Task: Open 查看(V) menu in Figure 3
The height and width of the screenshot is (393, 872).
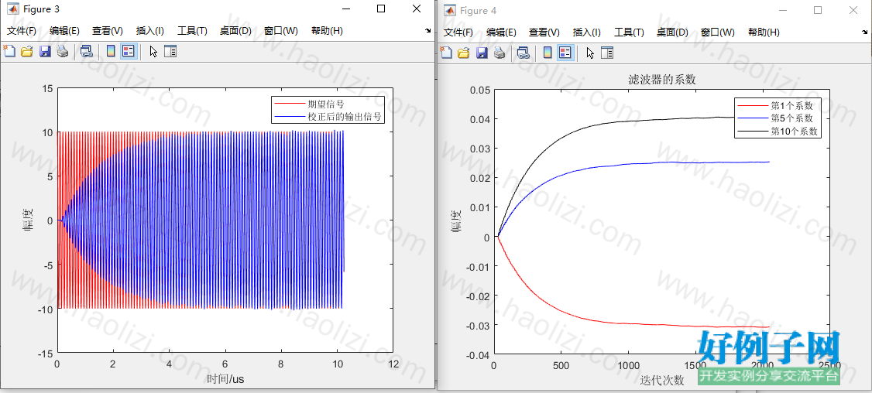Action: coord(108,31)
